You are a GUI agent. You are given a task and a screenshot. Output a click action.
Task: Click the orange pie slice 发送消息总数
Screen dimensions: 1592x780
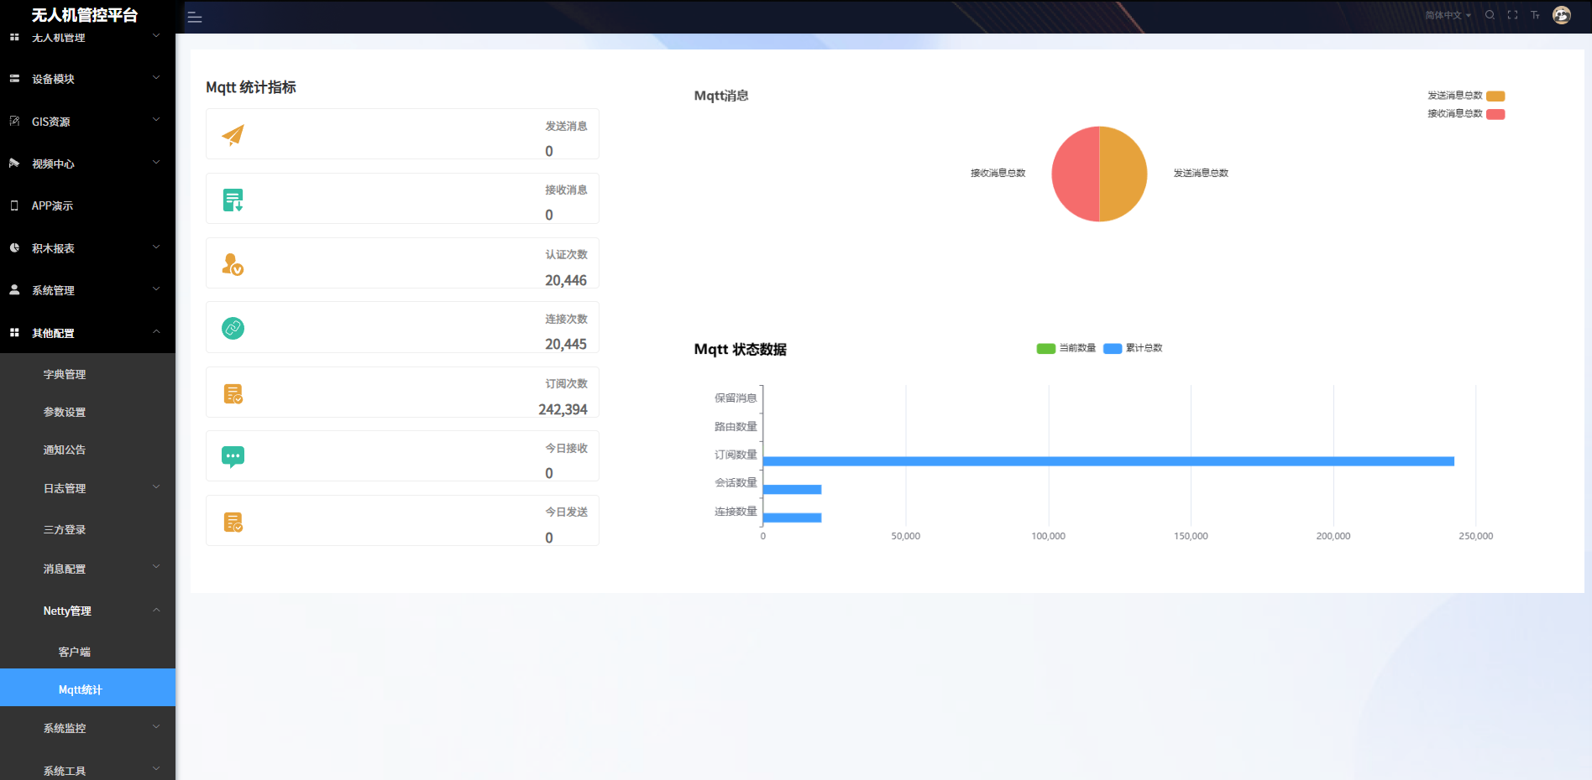point(1123,174)
